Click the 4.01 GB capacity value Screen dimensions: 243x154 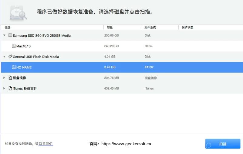110,57
